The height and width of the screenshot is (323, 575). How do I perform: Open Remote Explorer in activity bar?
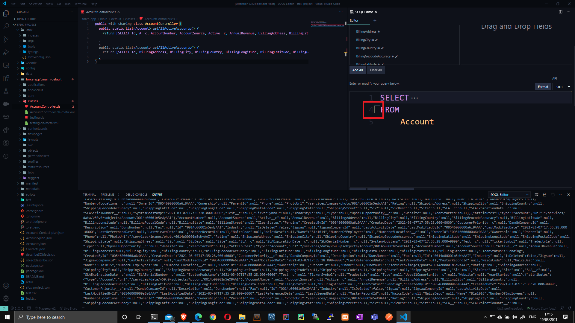pyautogui.click(x=6, y=65)
